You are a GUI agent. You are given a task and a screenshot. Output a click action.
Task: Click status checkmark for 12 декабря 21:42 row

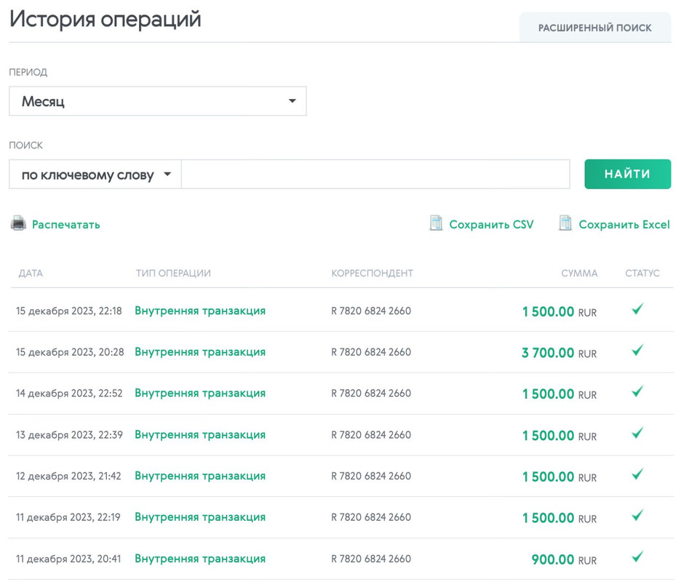point(637,474)
